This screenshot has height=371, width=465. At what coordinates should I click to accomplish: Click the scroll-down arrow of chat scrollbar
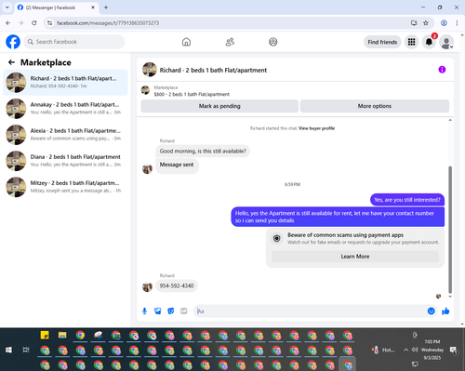click(x=450, y=297)
